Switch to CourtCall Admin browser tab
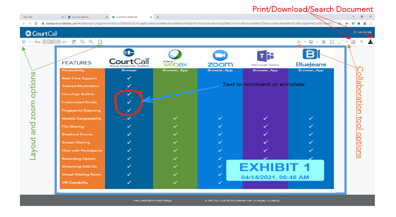396x217 pixels. coord(80,17)
